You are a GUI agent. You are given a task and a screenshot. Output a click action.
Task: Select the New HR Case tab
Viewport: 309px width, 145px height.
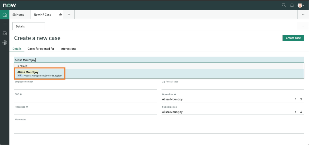coord(42,14)
